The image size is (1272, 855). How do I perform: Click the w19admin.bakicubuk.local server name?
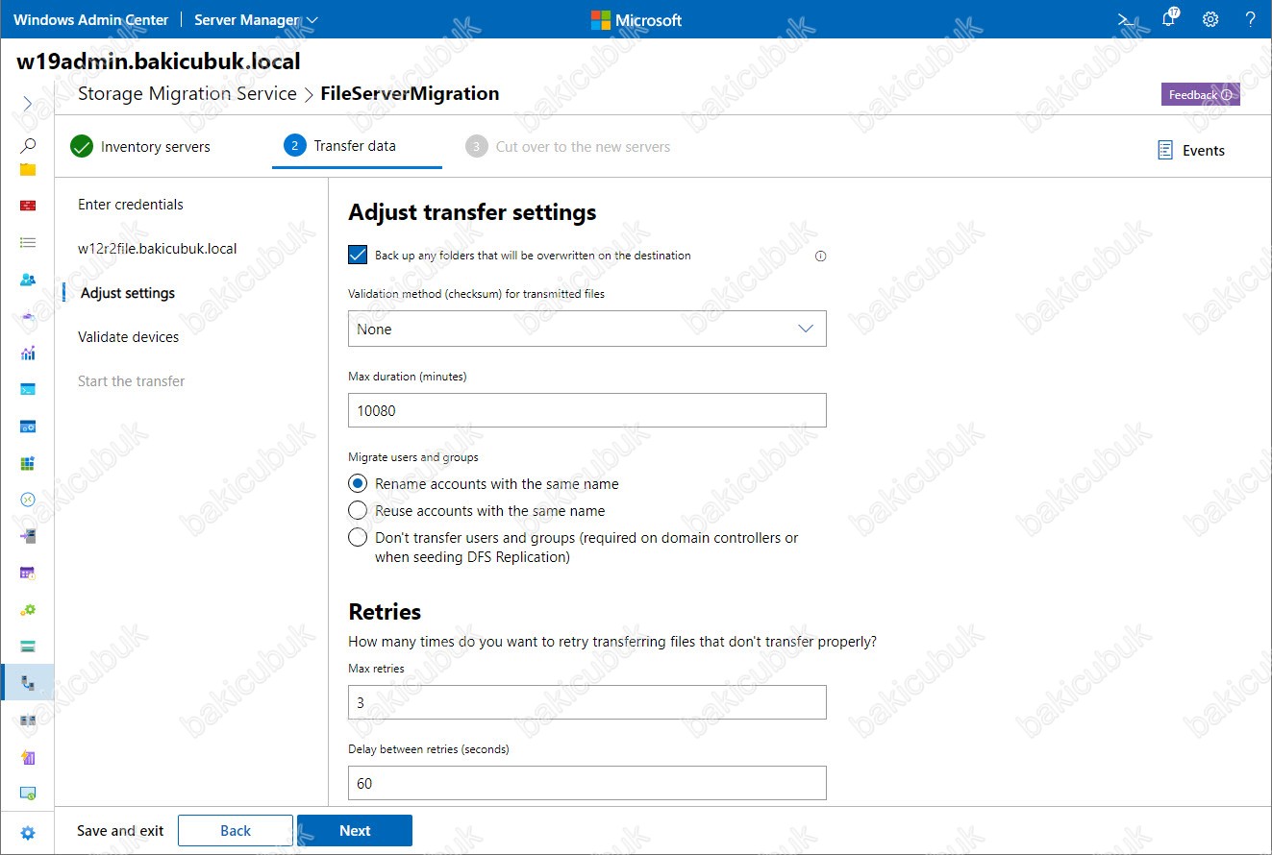(x=159, y=61)
